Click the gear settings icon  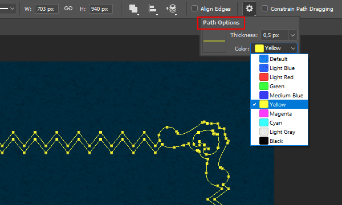(249, 9)
